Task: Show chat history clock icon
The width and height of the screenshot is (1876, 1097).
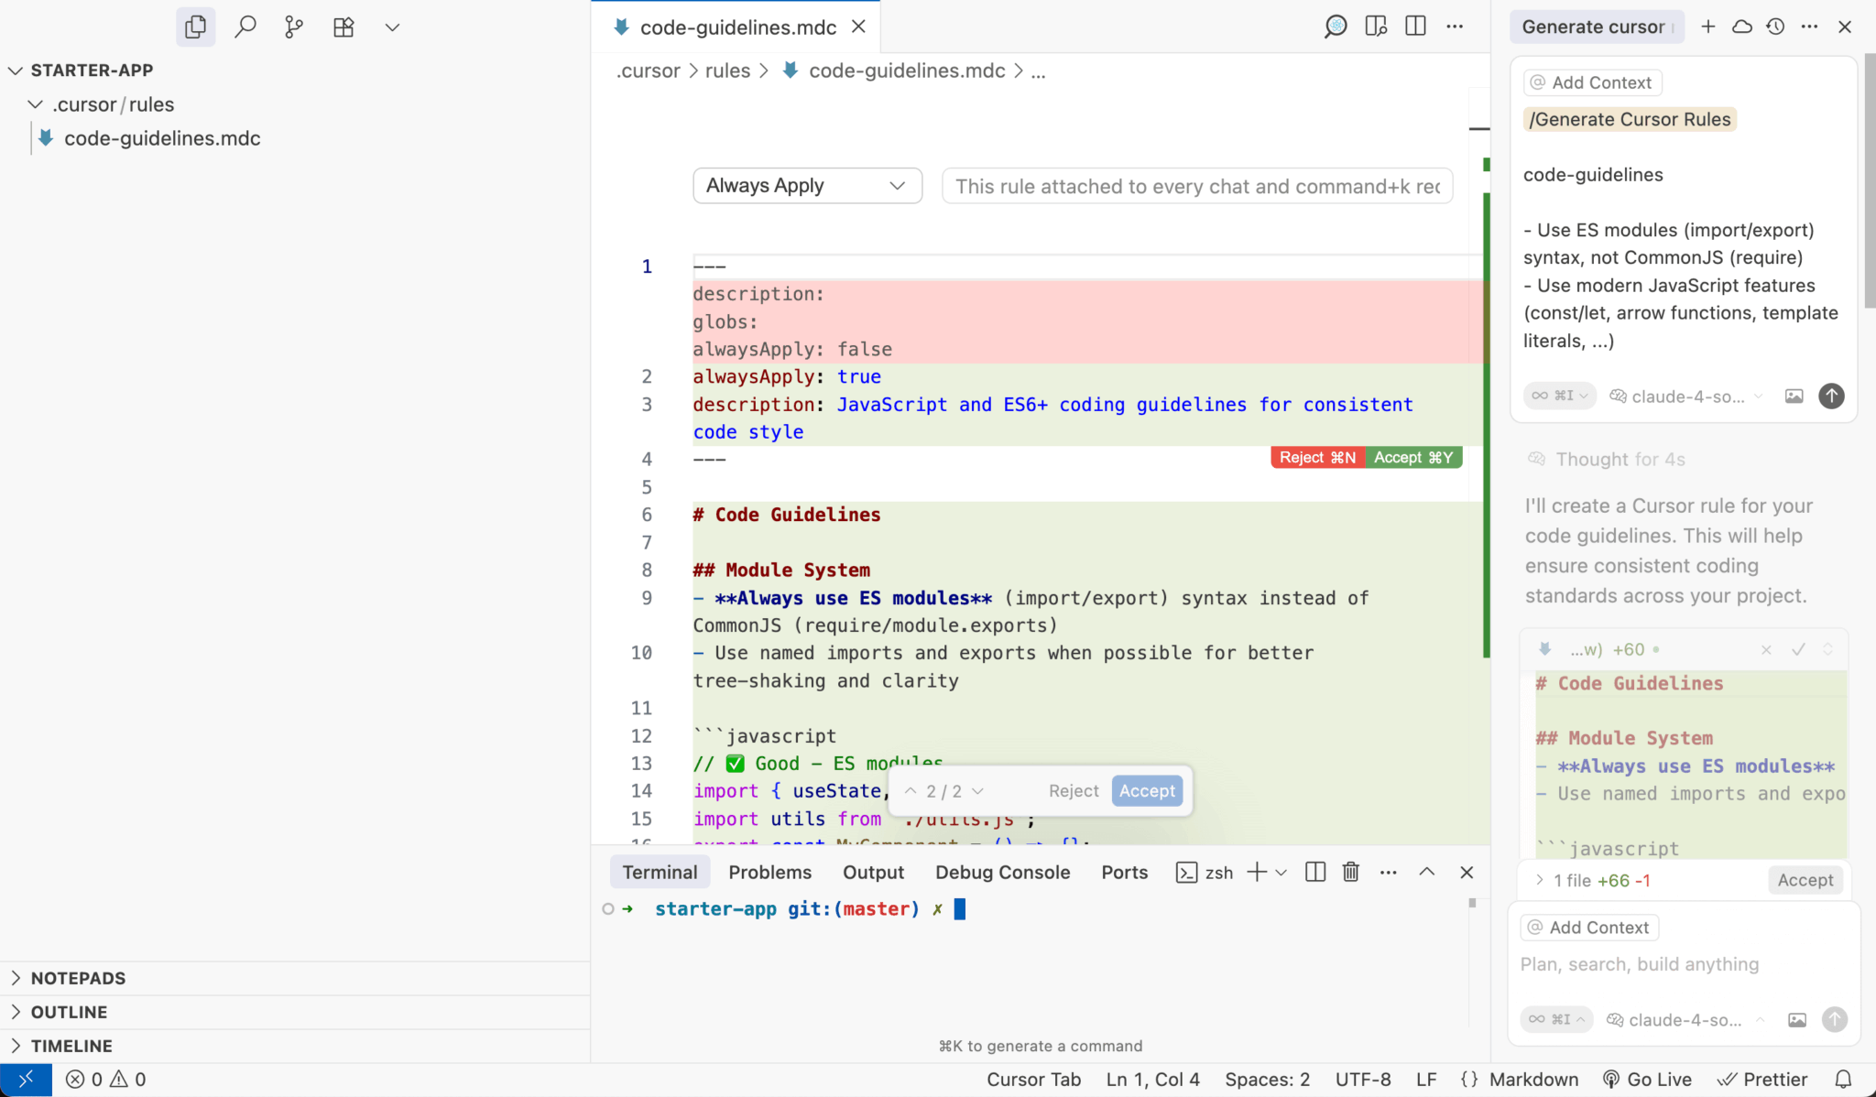Action: [x=1775, y=27]
